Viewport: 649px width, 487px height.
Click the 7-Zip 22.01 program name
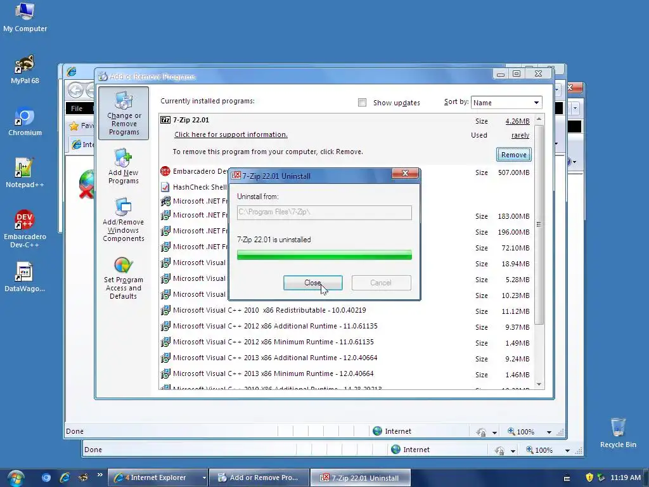tap(191, 120)
